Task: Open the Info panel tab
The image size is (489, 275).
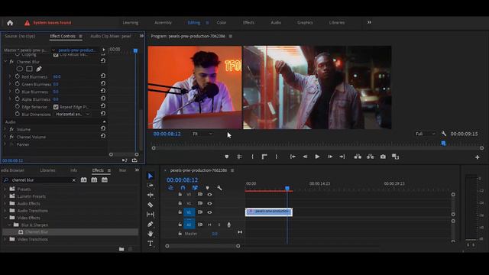Action: 73,170
